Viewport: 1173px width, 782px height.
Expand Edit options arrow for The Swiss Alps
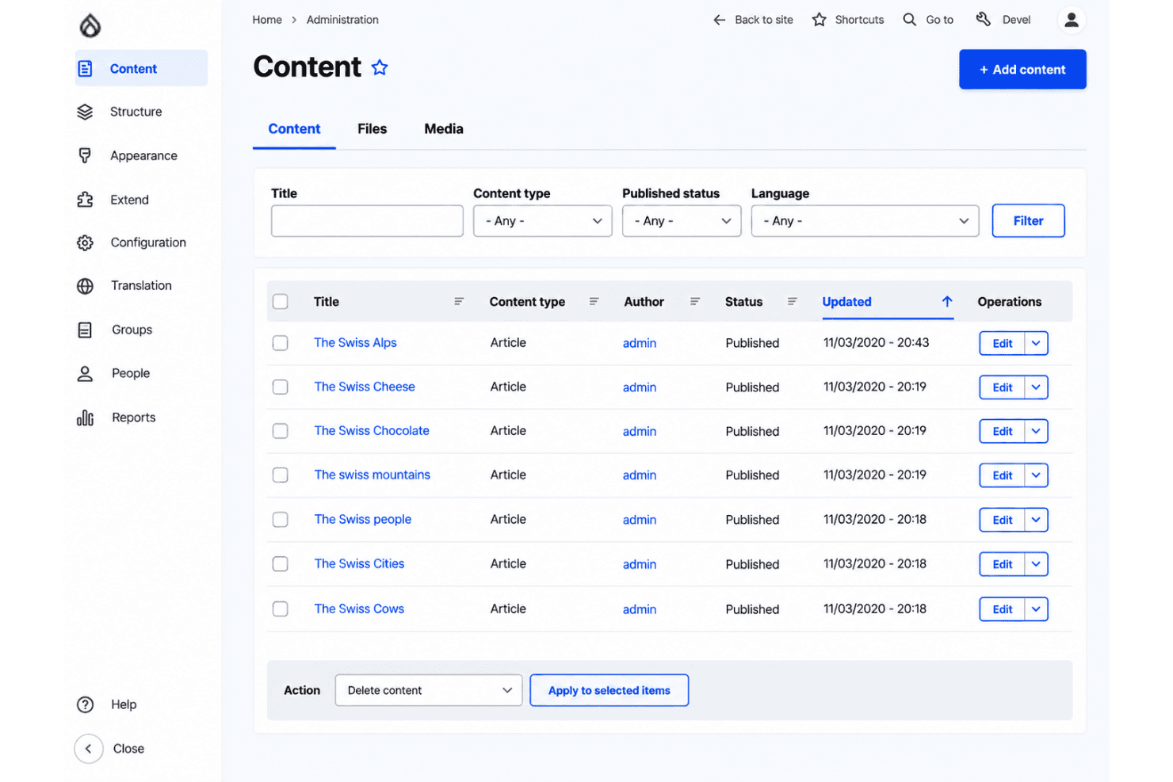pyautogui.click(x=1036, y=343)
